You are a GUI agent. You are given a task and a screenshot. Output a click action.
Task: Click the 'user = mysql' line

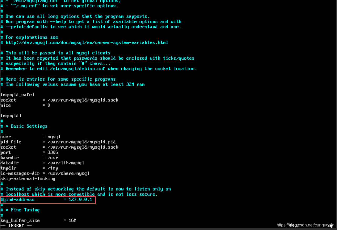tap(31, 137)
